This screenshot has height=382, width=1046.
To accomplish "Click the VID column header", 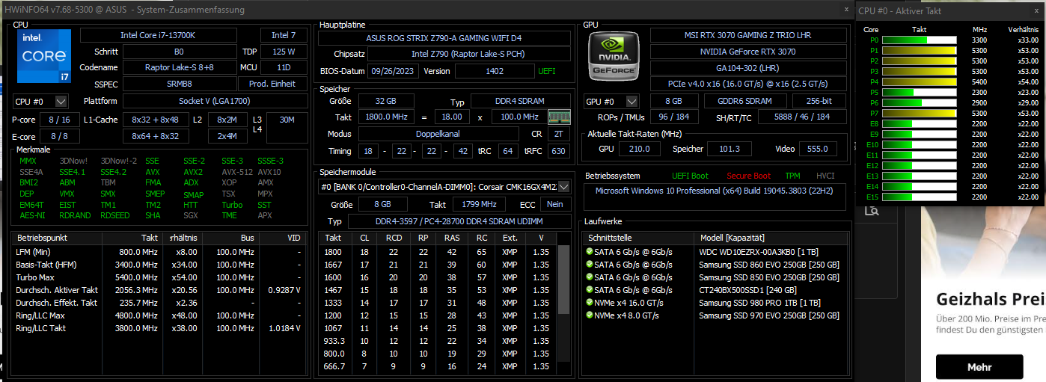I will point(283,238).
